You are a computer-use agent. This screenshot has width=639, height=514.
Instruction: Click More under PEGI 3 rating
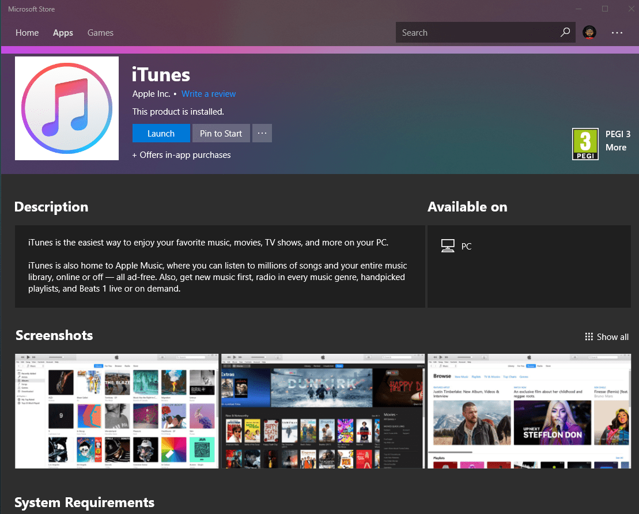615,148
